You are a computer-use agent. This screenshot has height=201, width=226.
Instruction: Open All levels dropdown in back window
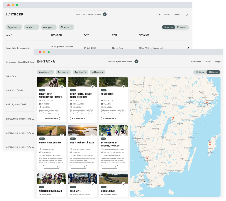[66, 27]
